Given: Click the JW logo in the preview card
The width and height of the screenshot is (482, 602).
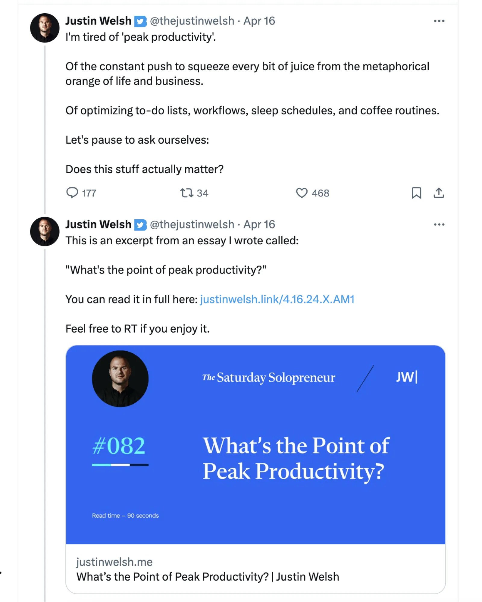Looking at the screenshot, I should point(406,377).
